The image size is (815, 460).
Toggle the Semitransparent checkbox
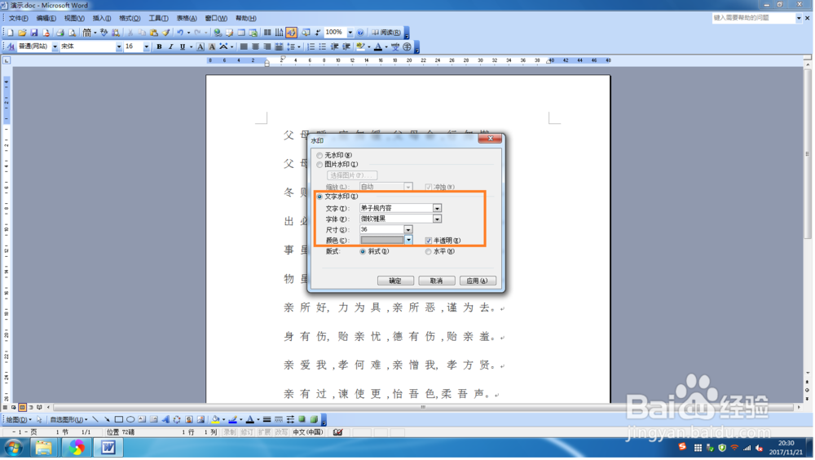coord(429,241)
